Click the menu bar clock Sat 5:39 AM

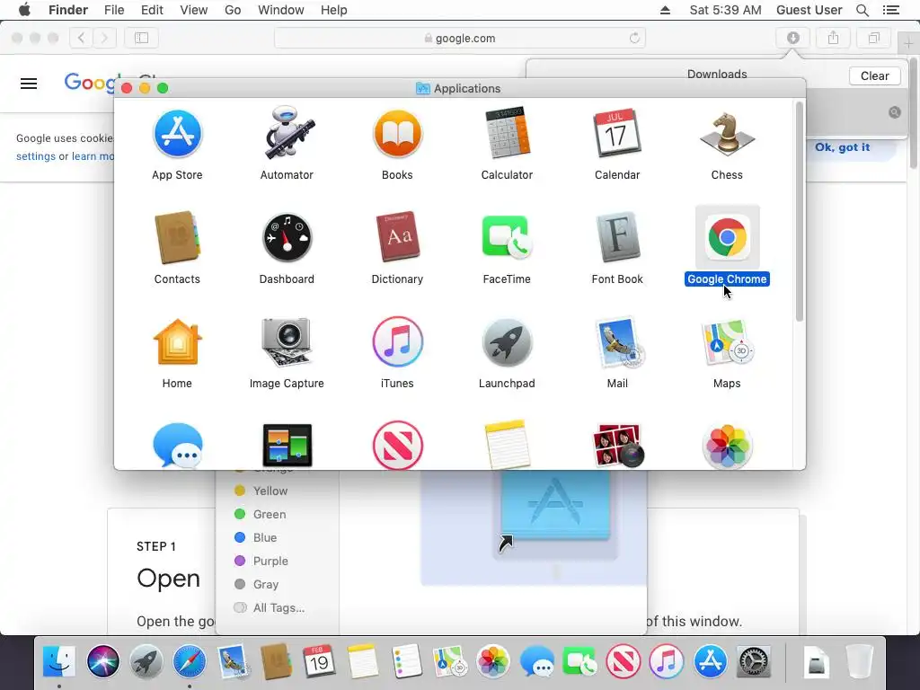[x=725, y=10]
